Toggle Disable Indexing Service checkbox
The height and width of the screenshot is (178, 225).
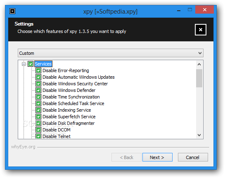(38, 110)
